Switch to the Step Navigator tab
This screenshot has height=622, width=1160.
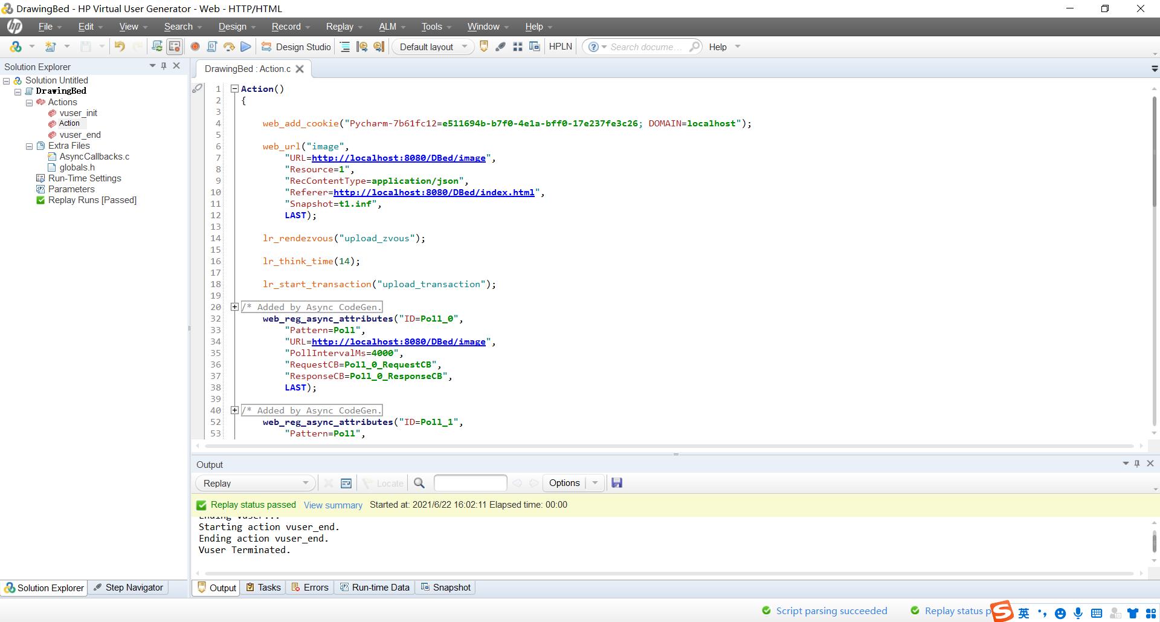tap(128, 588)
